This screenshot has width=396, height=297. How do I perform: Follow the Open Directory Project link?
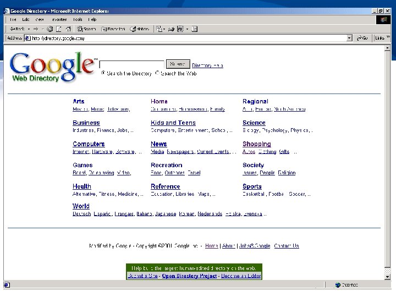point(189,276)
